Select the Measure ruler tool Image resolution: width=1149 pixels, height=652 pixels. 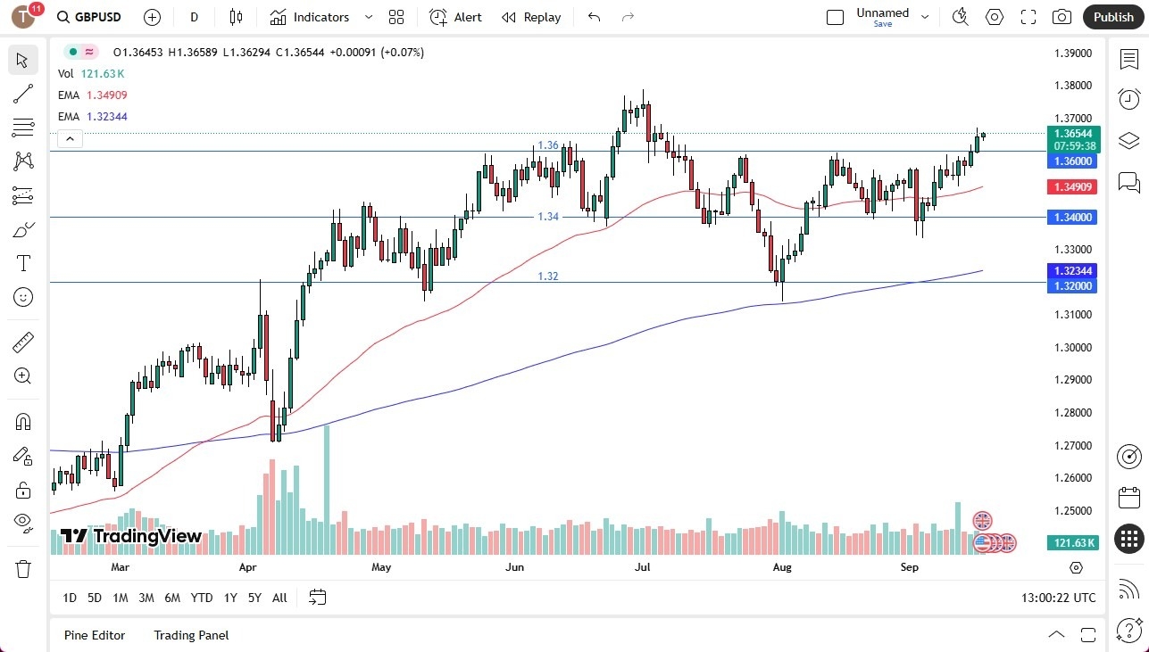23,342
